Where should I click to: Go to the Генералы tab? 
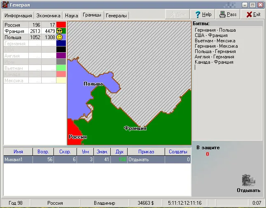pos(116,16)
